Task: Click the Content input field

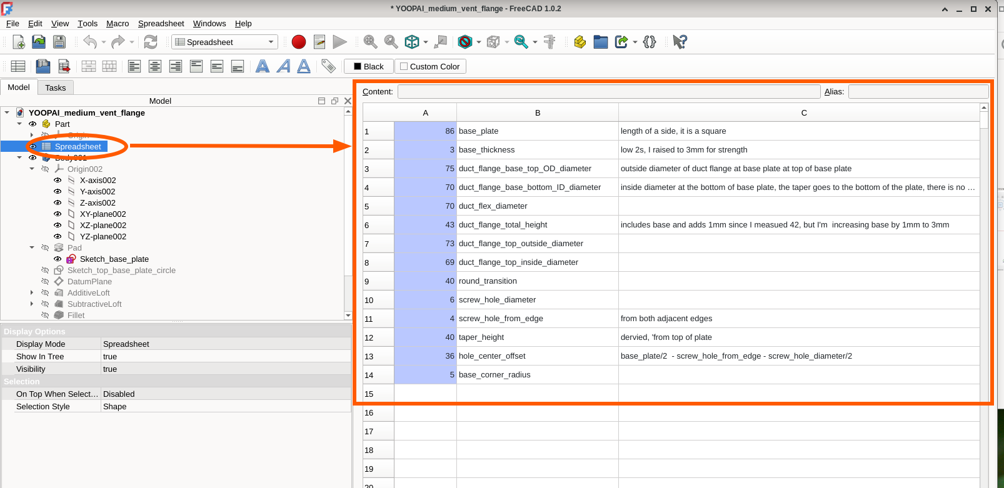Action: click(608, 92)
